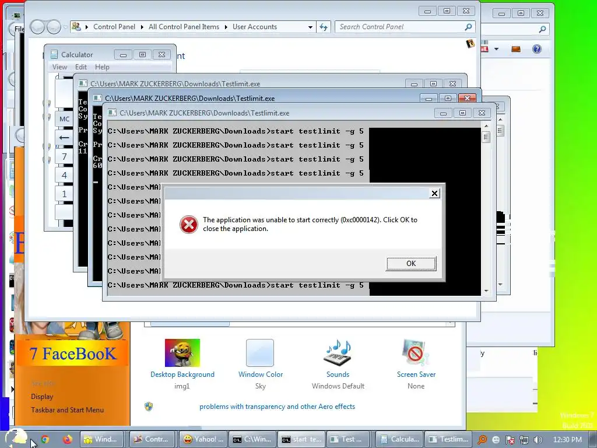The width and height of the screenshot is (597, 448).
Task: Click the Action Center flag tray icon
Action: click(510, 440)
